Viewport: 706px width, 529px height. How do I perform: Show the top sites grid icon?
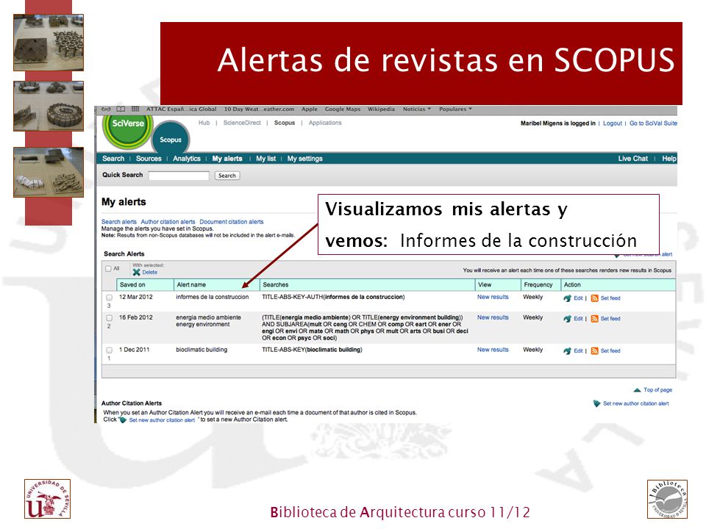(135, 109)
